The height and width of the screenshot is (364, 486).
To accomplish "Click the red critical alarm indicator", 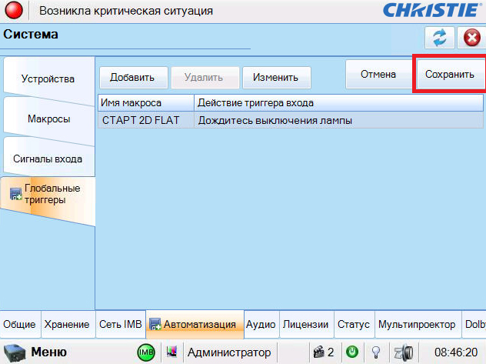I will click(14, 10).
